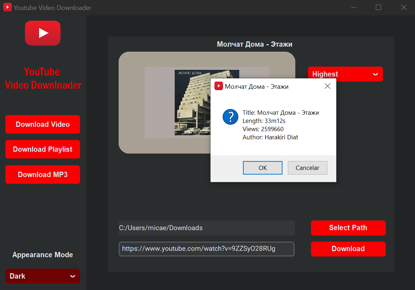Click the download path field showing Downloads
Screen dimensions: 415x290
tap(207, 228)
